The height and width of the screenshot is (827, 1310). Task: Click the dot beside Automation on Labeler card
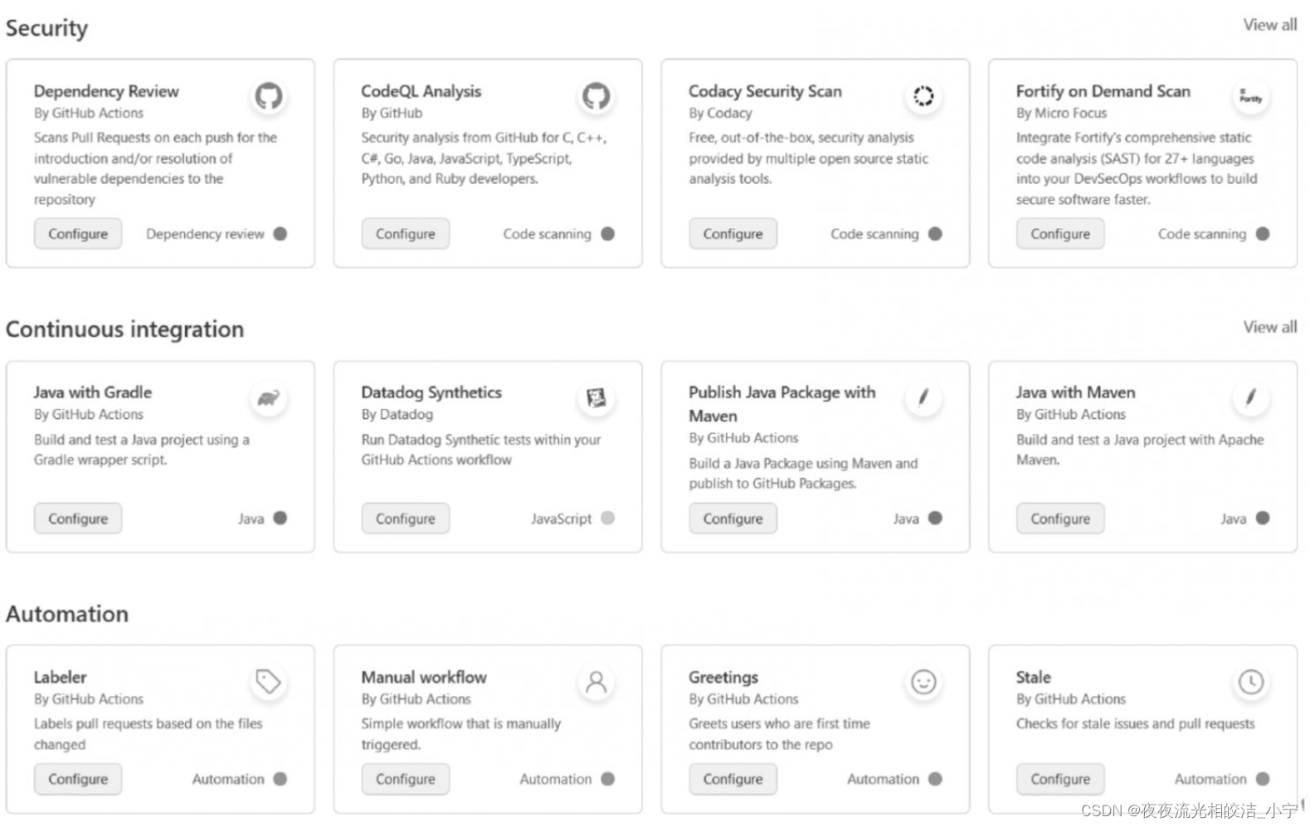(x=280, y=779)
